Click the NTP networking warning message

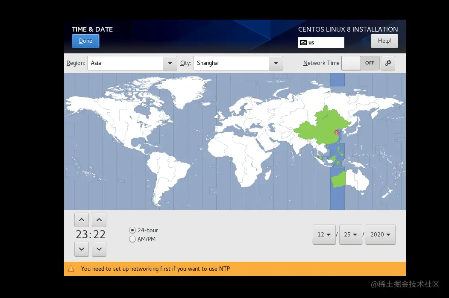pos(156,269)
